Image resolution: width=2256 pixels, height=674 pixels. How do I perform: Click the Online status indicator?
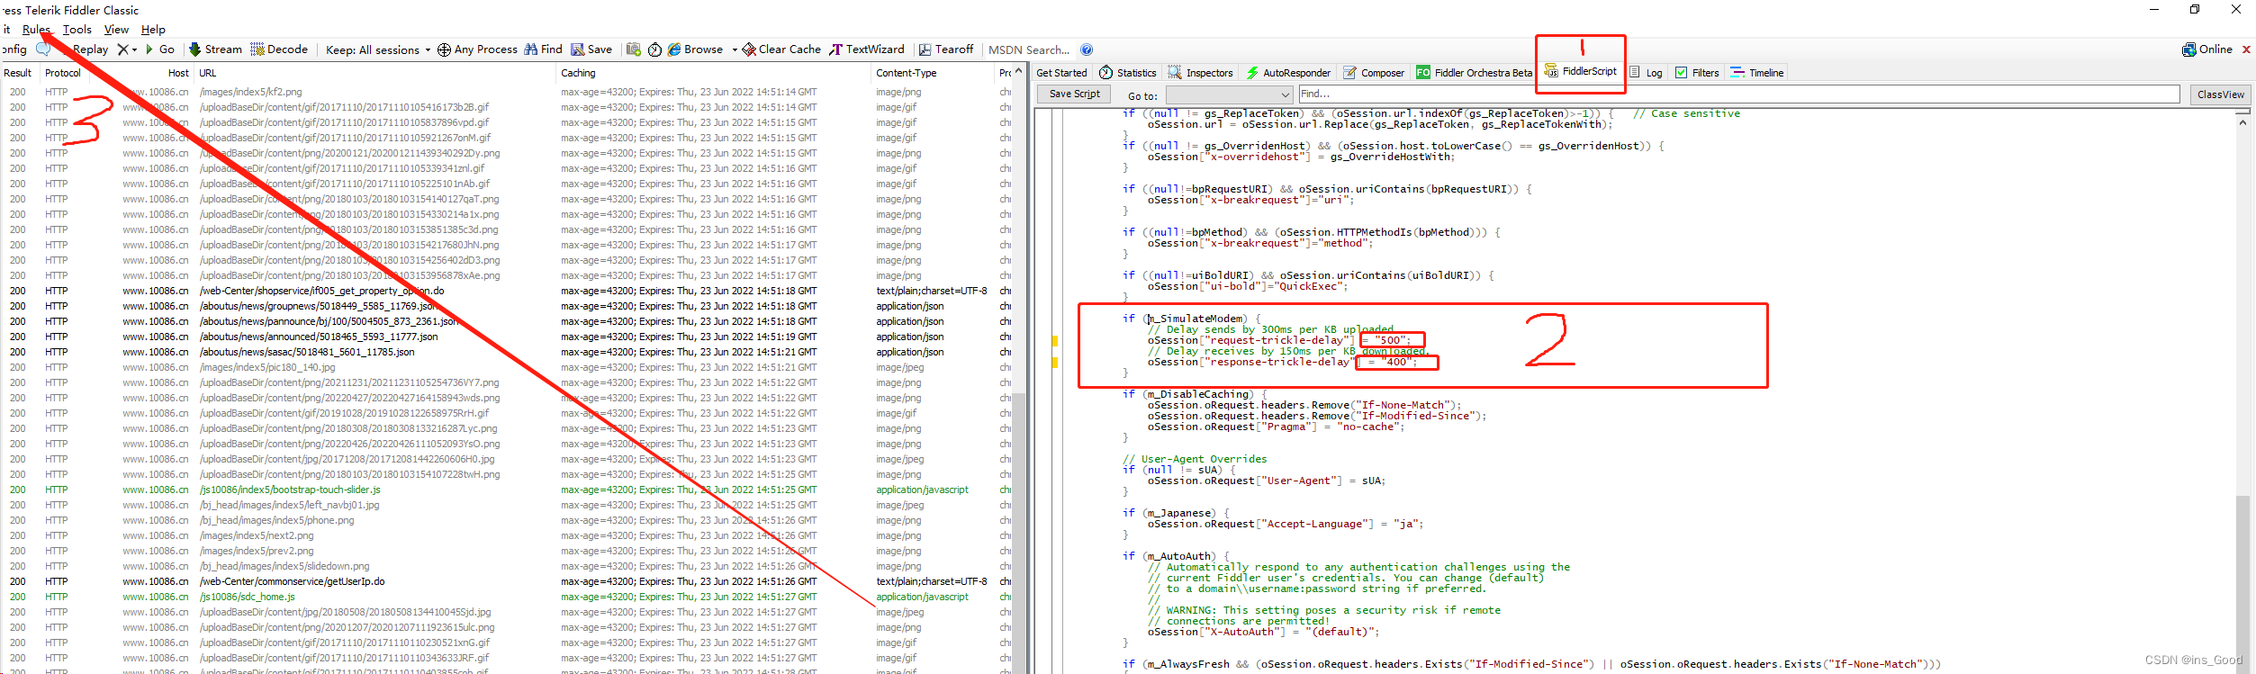(2207, 49)
